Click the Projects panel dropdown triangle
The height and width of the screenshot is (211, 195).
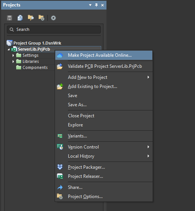90,5
